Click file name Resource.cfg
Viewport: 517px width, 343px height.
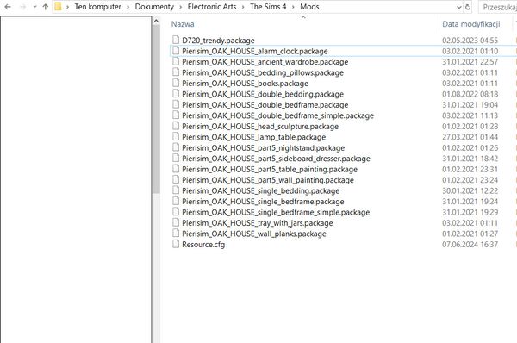coord(203,245)
